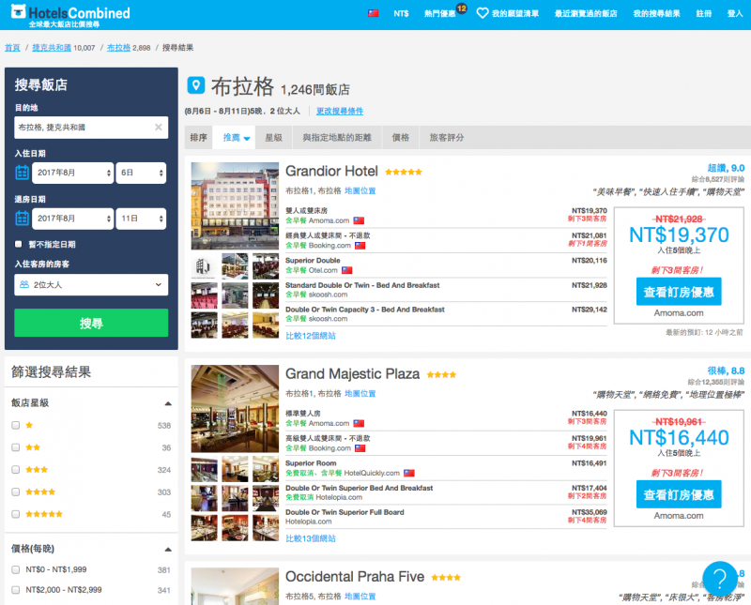Click 查看訂房優惠 for Grand Majestic Plaza

click(679, 494)
